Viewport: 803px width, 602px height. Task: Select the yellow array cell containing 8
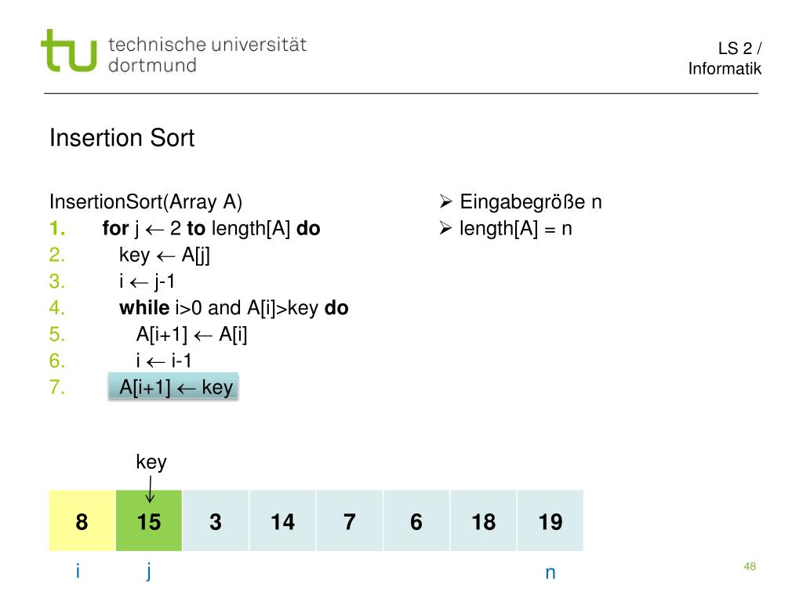[x=82, y=520]
